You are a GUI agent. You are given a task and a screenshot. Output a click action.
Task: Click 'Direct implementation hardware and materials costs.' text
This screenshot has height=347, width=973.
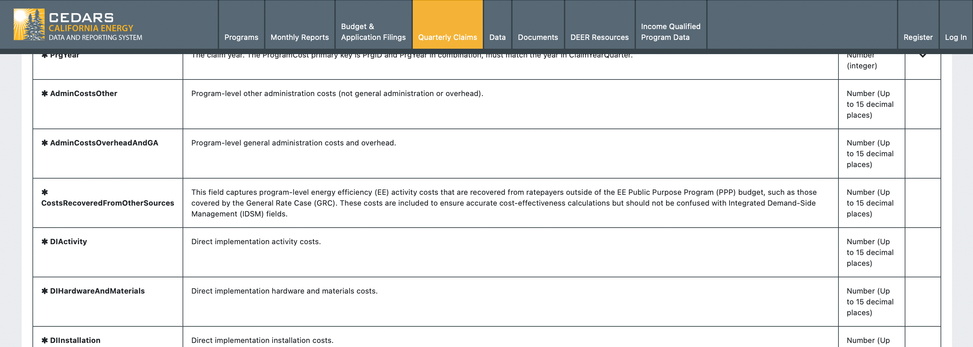pos(284,291)
